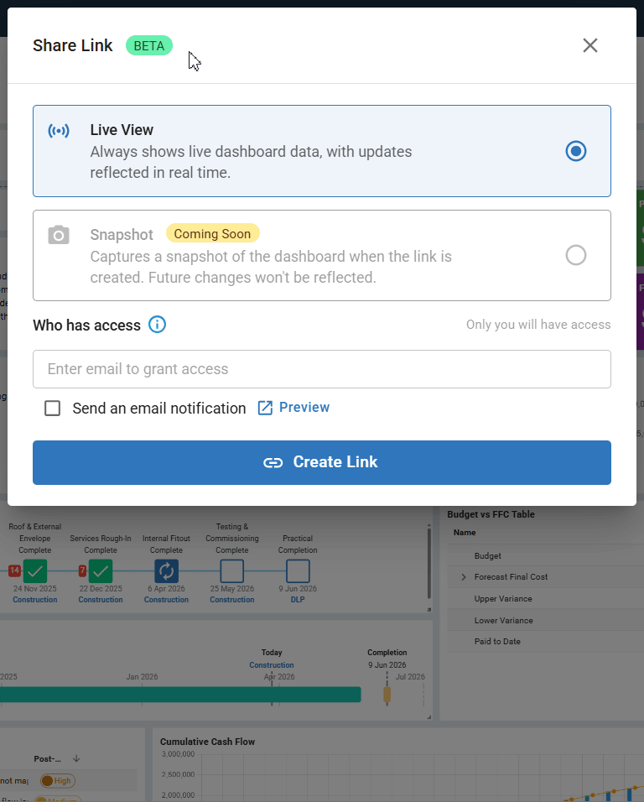Click the Roof & External Envelope checkmark milestone
The width and height of the screenshot is (644, 802).
(35, 571)
